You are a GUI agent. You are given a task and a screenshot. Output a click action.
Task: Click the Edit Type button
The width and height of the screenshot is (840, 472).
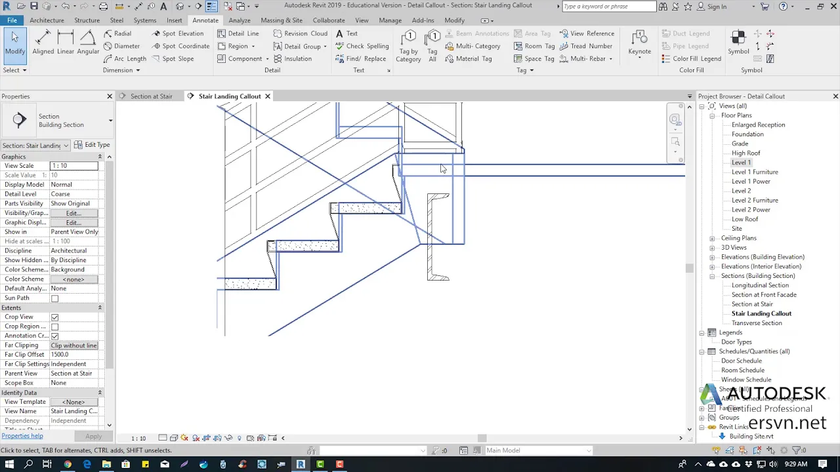pos(92,145)
